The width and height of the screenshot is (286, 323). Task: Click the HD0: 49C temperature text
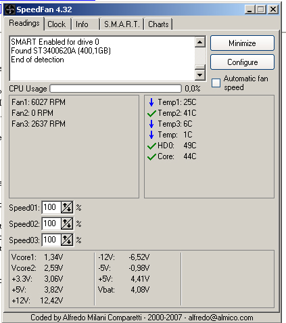click(177, 146)
